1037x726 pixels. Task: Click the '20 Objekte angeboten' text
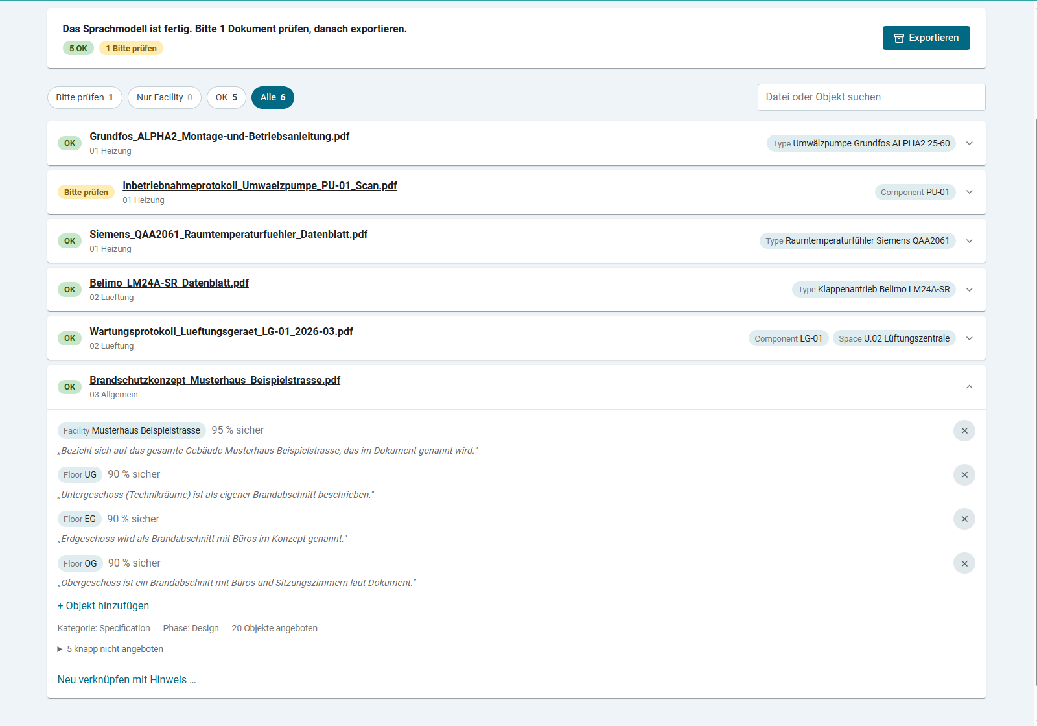275,628
